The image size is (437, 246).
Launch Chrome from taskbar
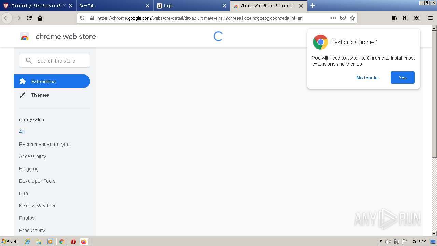[62, 242]
